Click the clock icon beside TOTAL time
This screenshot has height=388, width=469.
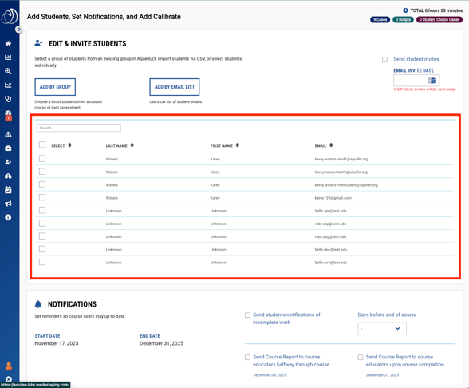point(405,10)
